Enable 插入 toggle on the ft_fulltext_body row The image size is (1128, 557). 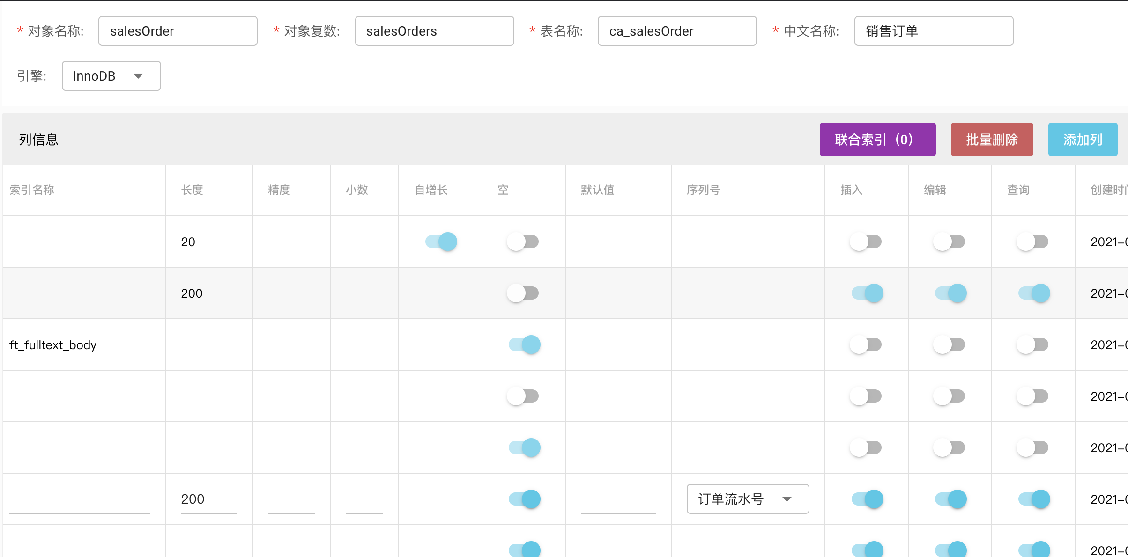[x=865, y=344]
